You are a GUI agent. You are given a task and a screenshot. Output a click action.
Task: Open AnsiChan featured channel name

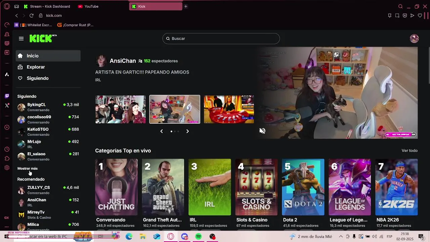coord(123,61)
